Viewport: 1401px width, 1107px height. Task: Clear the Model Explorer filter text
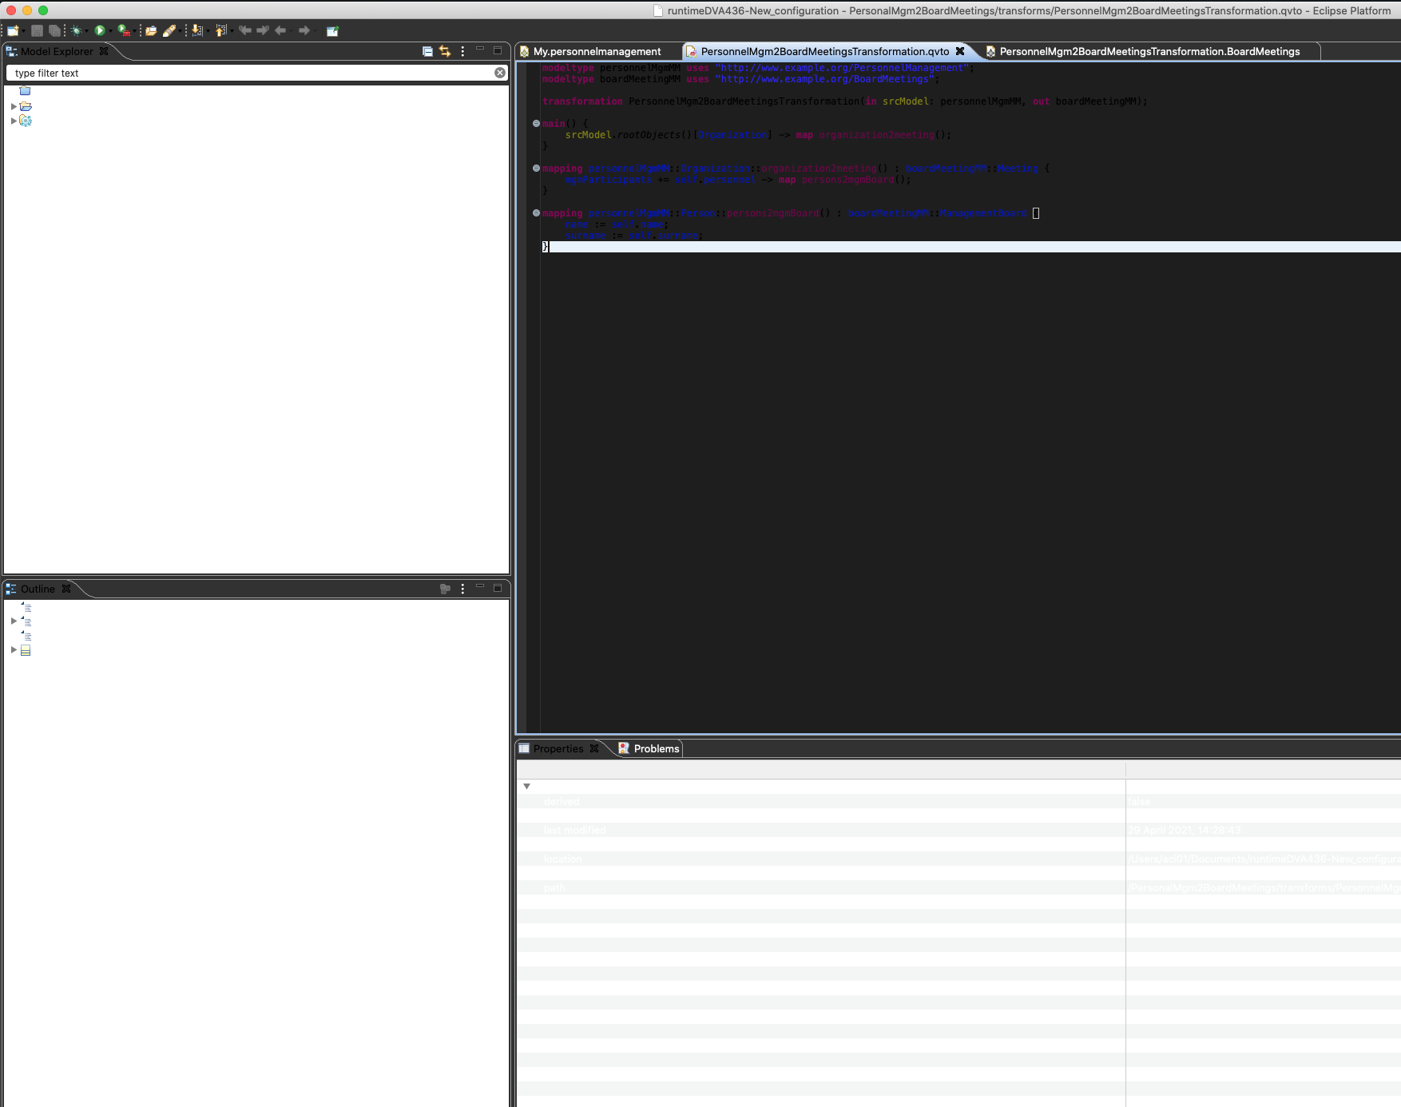(x=500, y=73)
